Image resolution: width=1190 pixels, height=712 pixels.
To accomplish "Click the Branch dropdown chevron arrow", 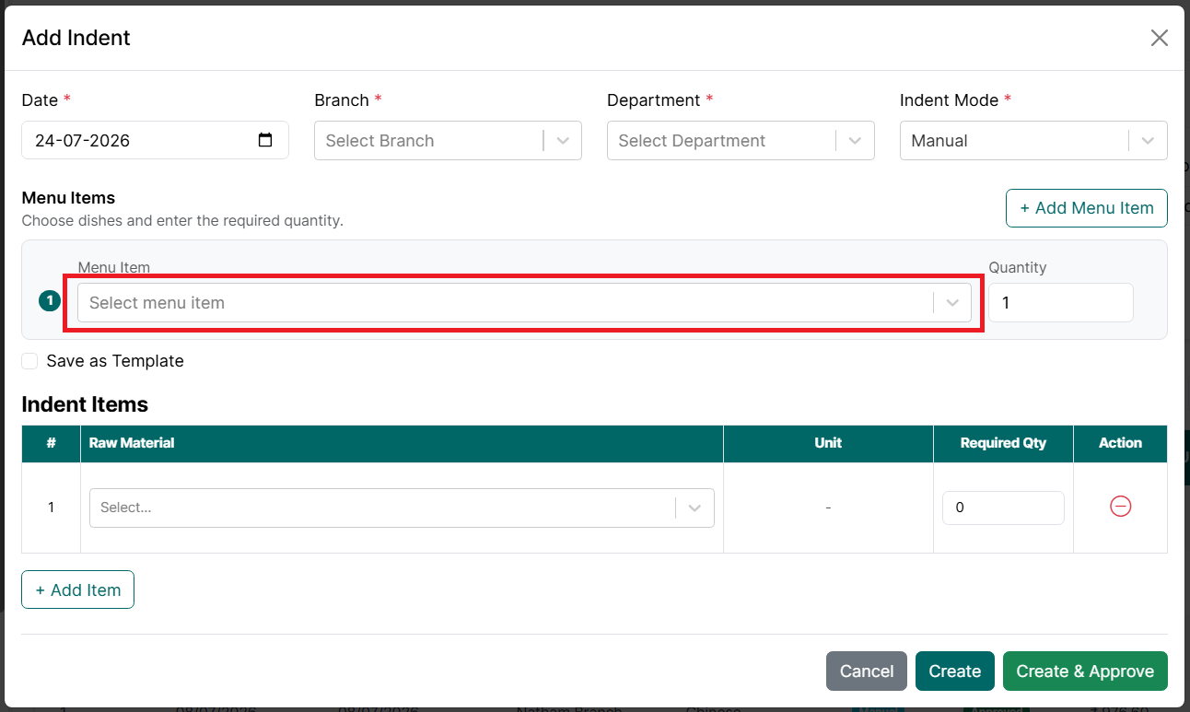I will tap(563, 141).
